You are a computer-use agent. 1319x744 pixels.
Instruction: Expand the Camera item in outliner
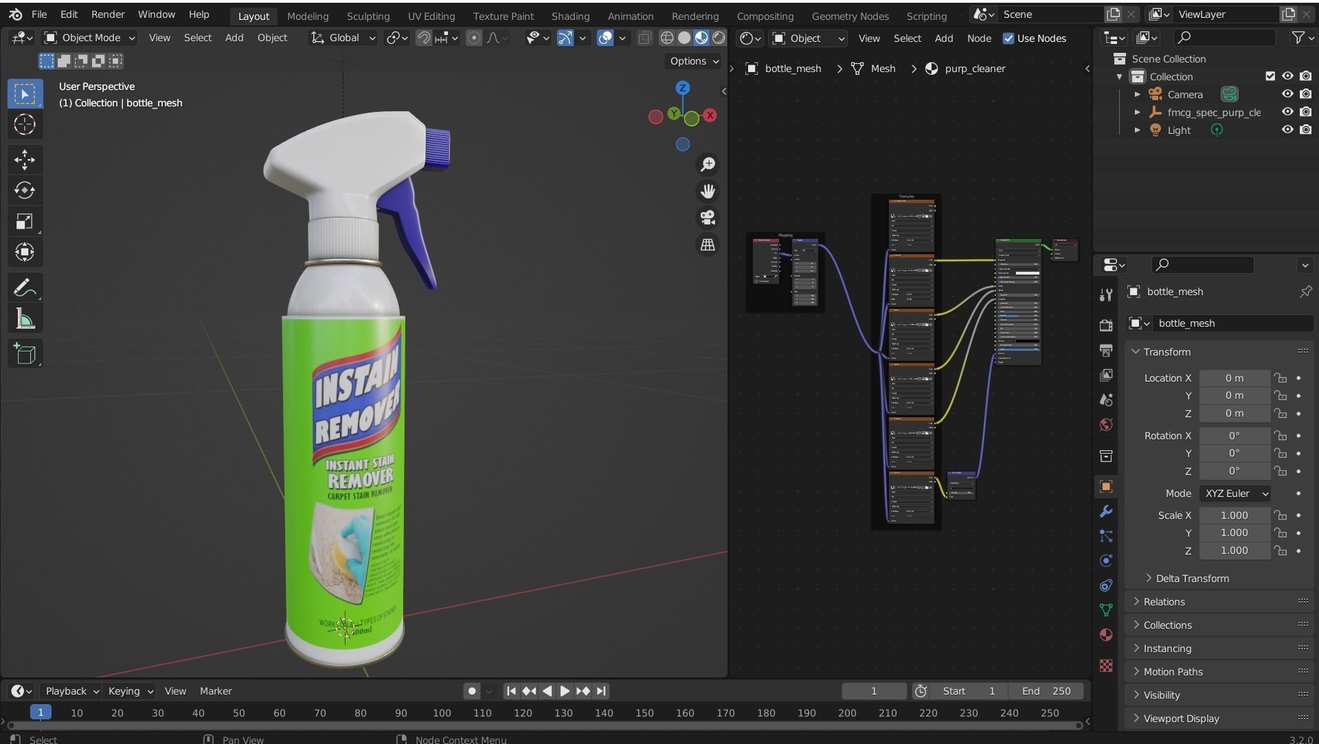click(x=1137, y=94)
